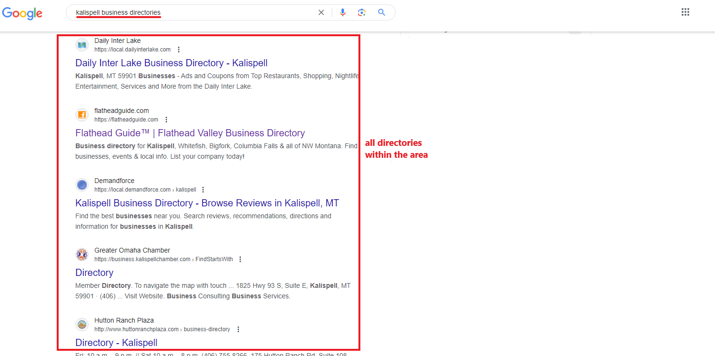Open more options for the Hutton Ranch Plaza result
Image resolution: width=715 pixels, height=356 pixels.
[x=238, y=329]
